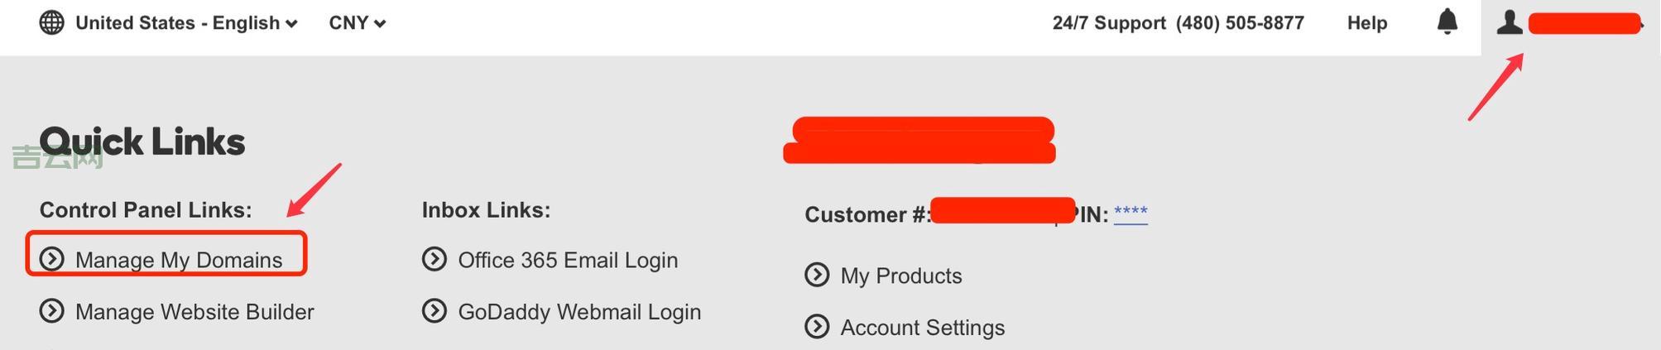The width and height of the screenshot is (1661, 350).
Task: Open Office 365 Email Login link
Action: [568, 260]
